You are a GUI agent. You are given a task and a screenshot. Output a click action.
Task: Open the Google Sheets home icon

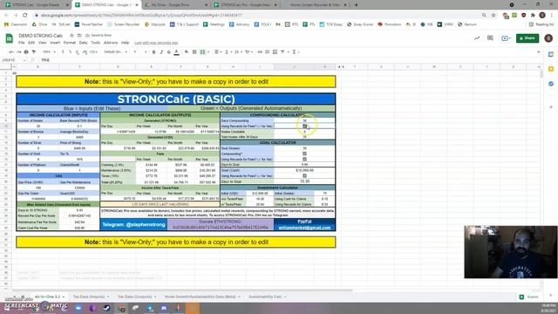click(x=10, y=38)
